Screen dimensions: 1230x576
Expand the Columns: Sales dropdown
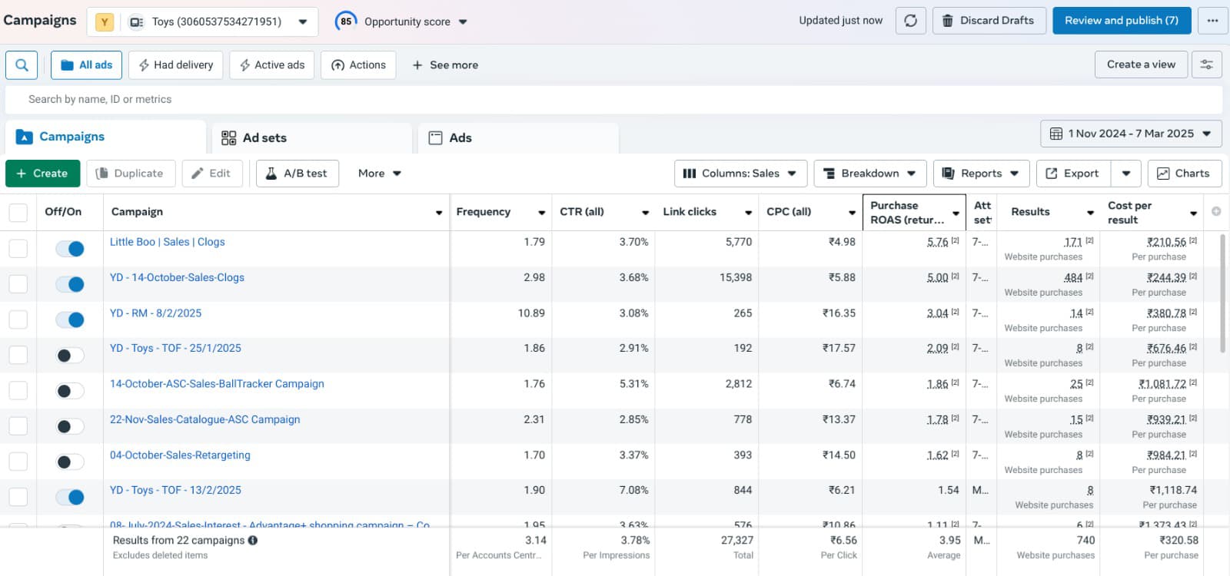pyautogui.click(x=740, y=174)
